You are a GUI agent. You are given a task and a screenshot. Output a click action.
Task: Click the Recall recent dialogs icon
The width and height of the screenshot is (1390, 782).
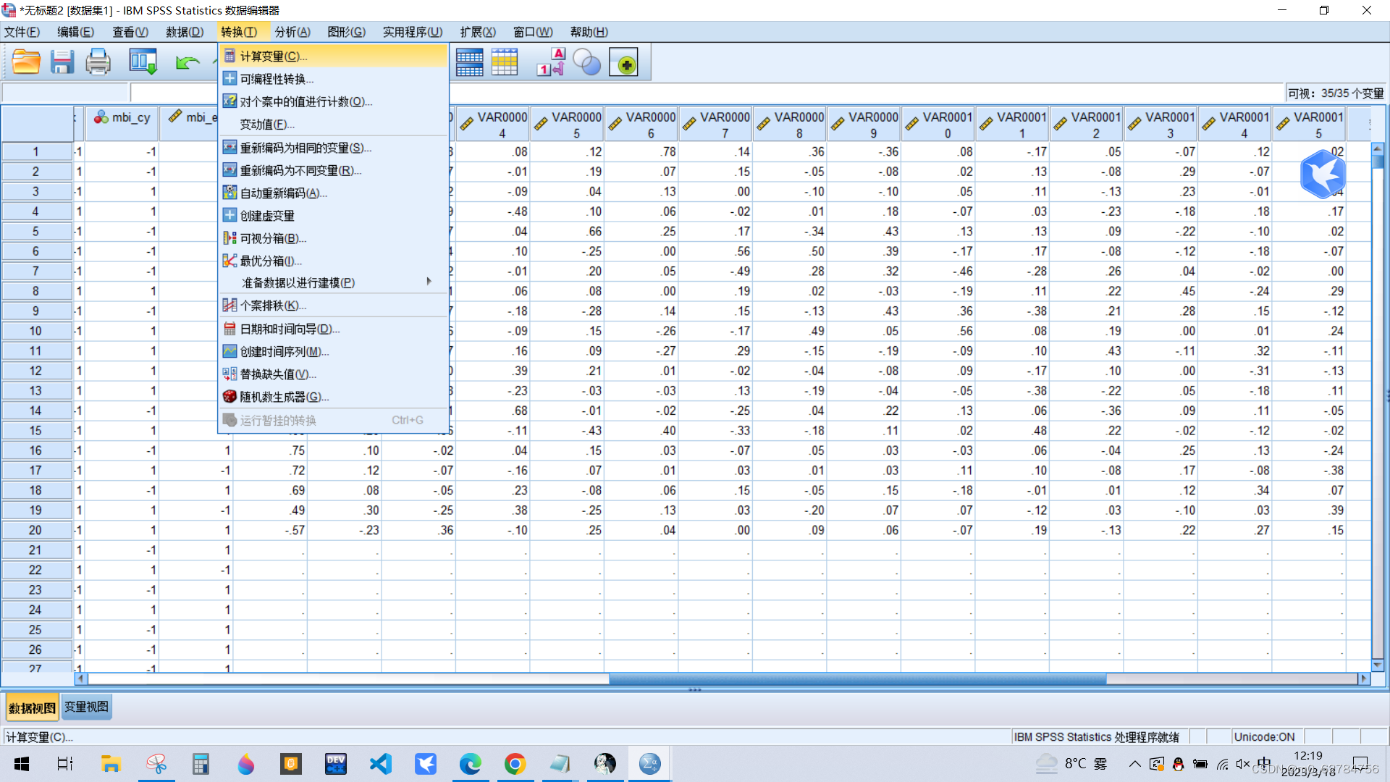[143, 62]
